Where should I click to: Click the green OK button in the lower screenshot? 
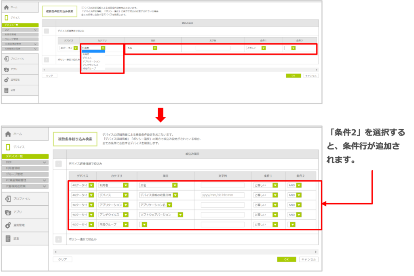tap(286, 259)
